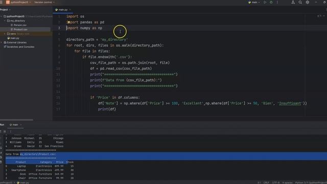Click the Laptop row in console output
Screen dimensions: 327x184
tap(40, 166)
